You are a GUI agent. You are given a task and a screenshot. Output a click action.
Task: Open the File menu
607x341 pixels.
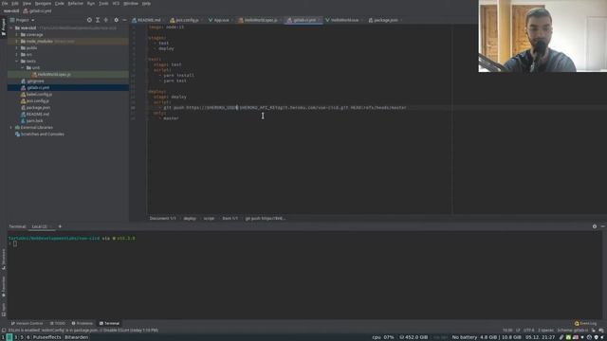[5, 3]
